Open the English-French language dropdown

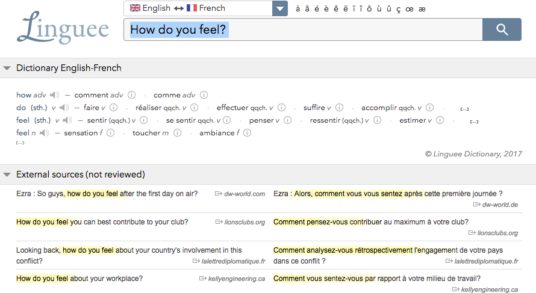280,8
